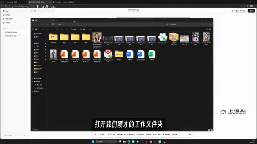Click search magnifier icon in Explorer
The height and width of the screenshot is (144, 257).
[210, 24]
